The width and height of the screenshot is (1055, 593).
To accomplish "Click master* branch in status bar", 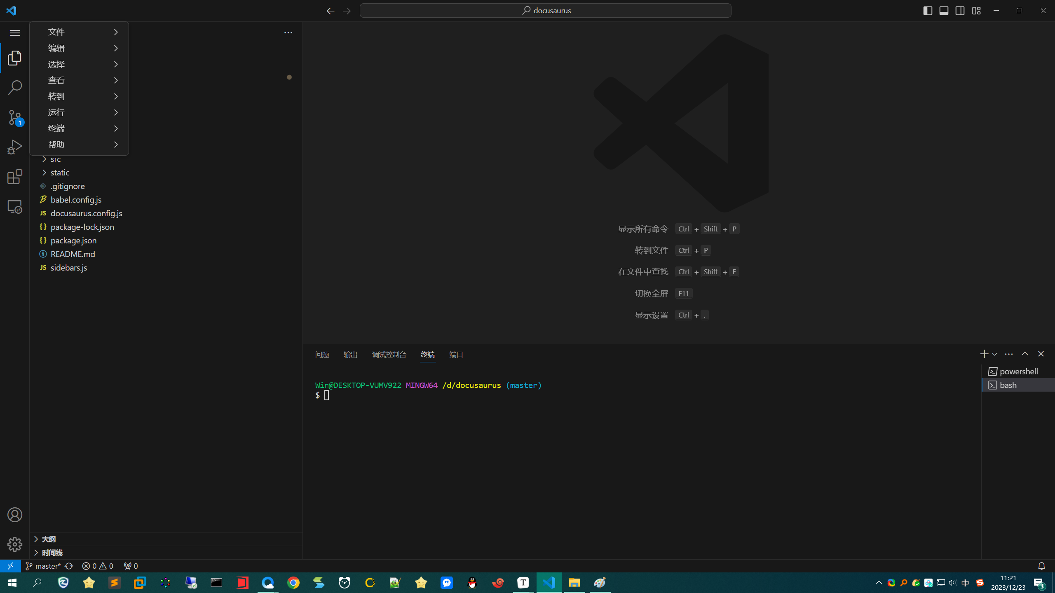I will pyautogui.click(x=43, y=566).
